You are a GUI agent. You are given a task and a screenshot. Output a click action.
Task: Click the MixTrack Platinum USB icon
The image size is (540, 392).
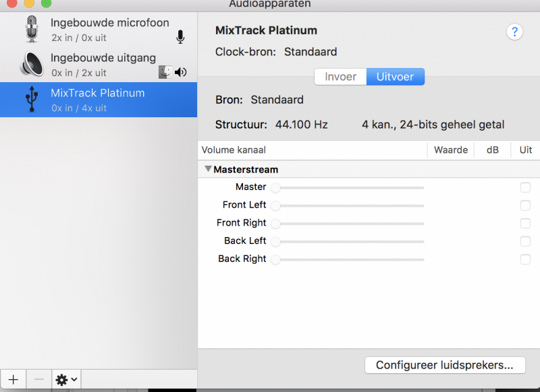(32, 99)
